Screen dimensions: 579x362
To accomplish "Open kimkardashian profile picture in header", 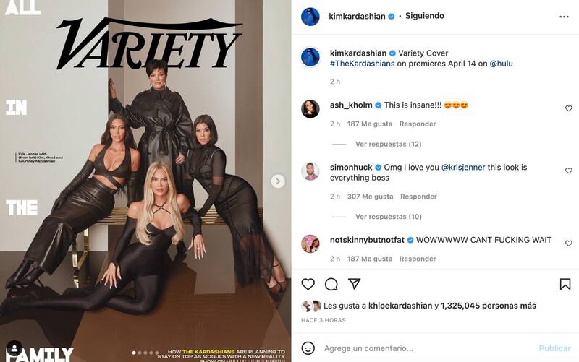I will pos(310,17).
